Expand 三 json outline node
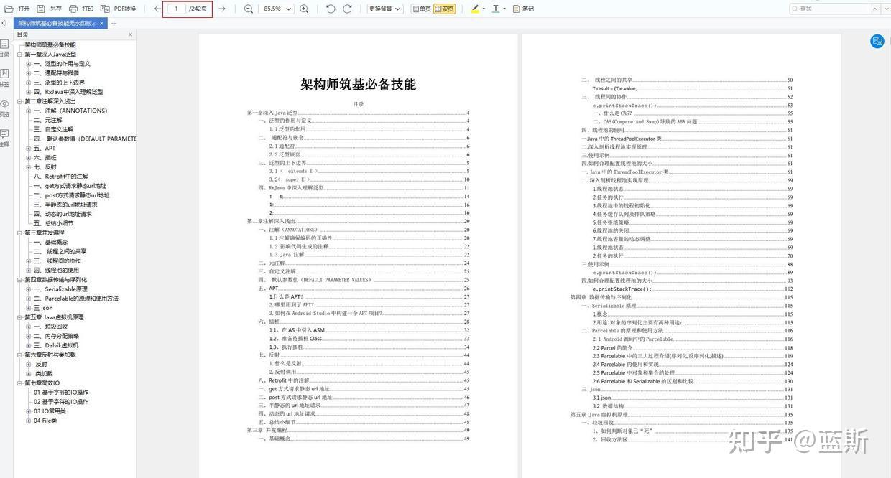This screenshot has height=478, width=891. pos(29,308)
